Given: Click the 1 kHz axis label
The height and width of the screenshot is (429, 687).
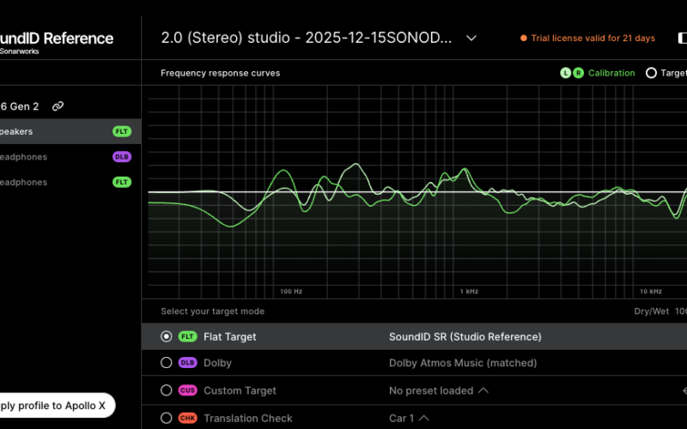Looking at the screenshot, I should tap(469, 291).
